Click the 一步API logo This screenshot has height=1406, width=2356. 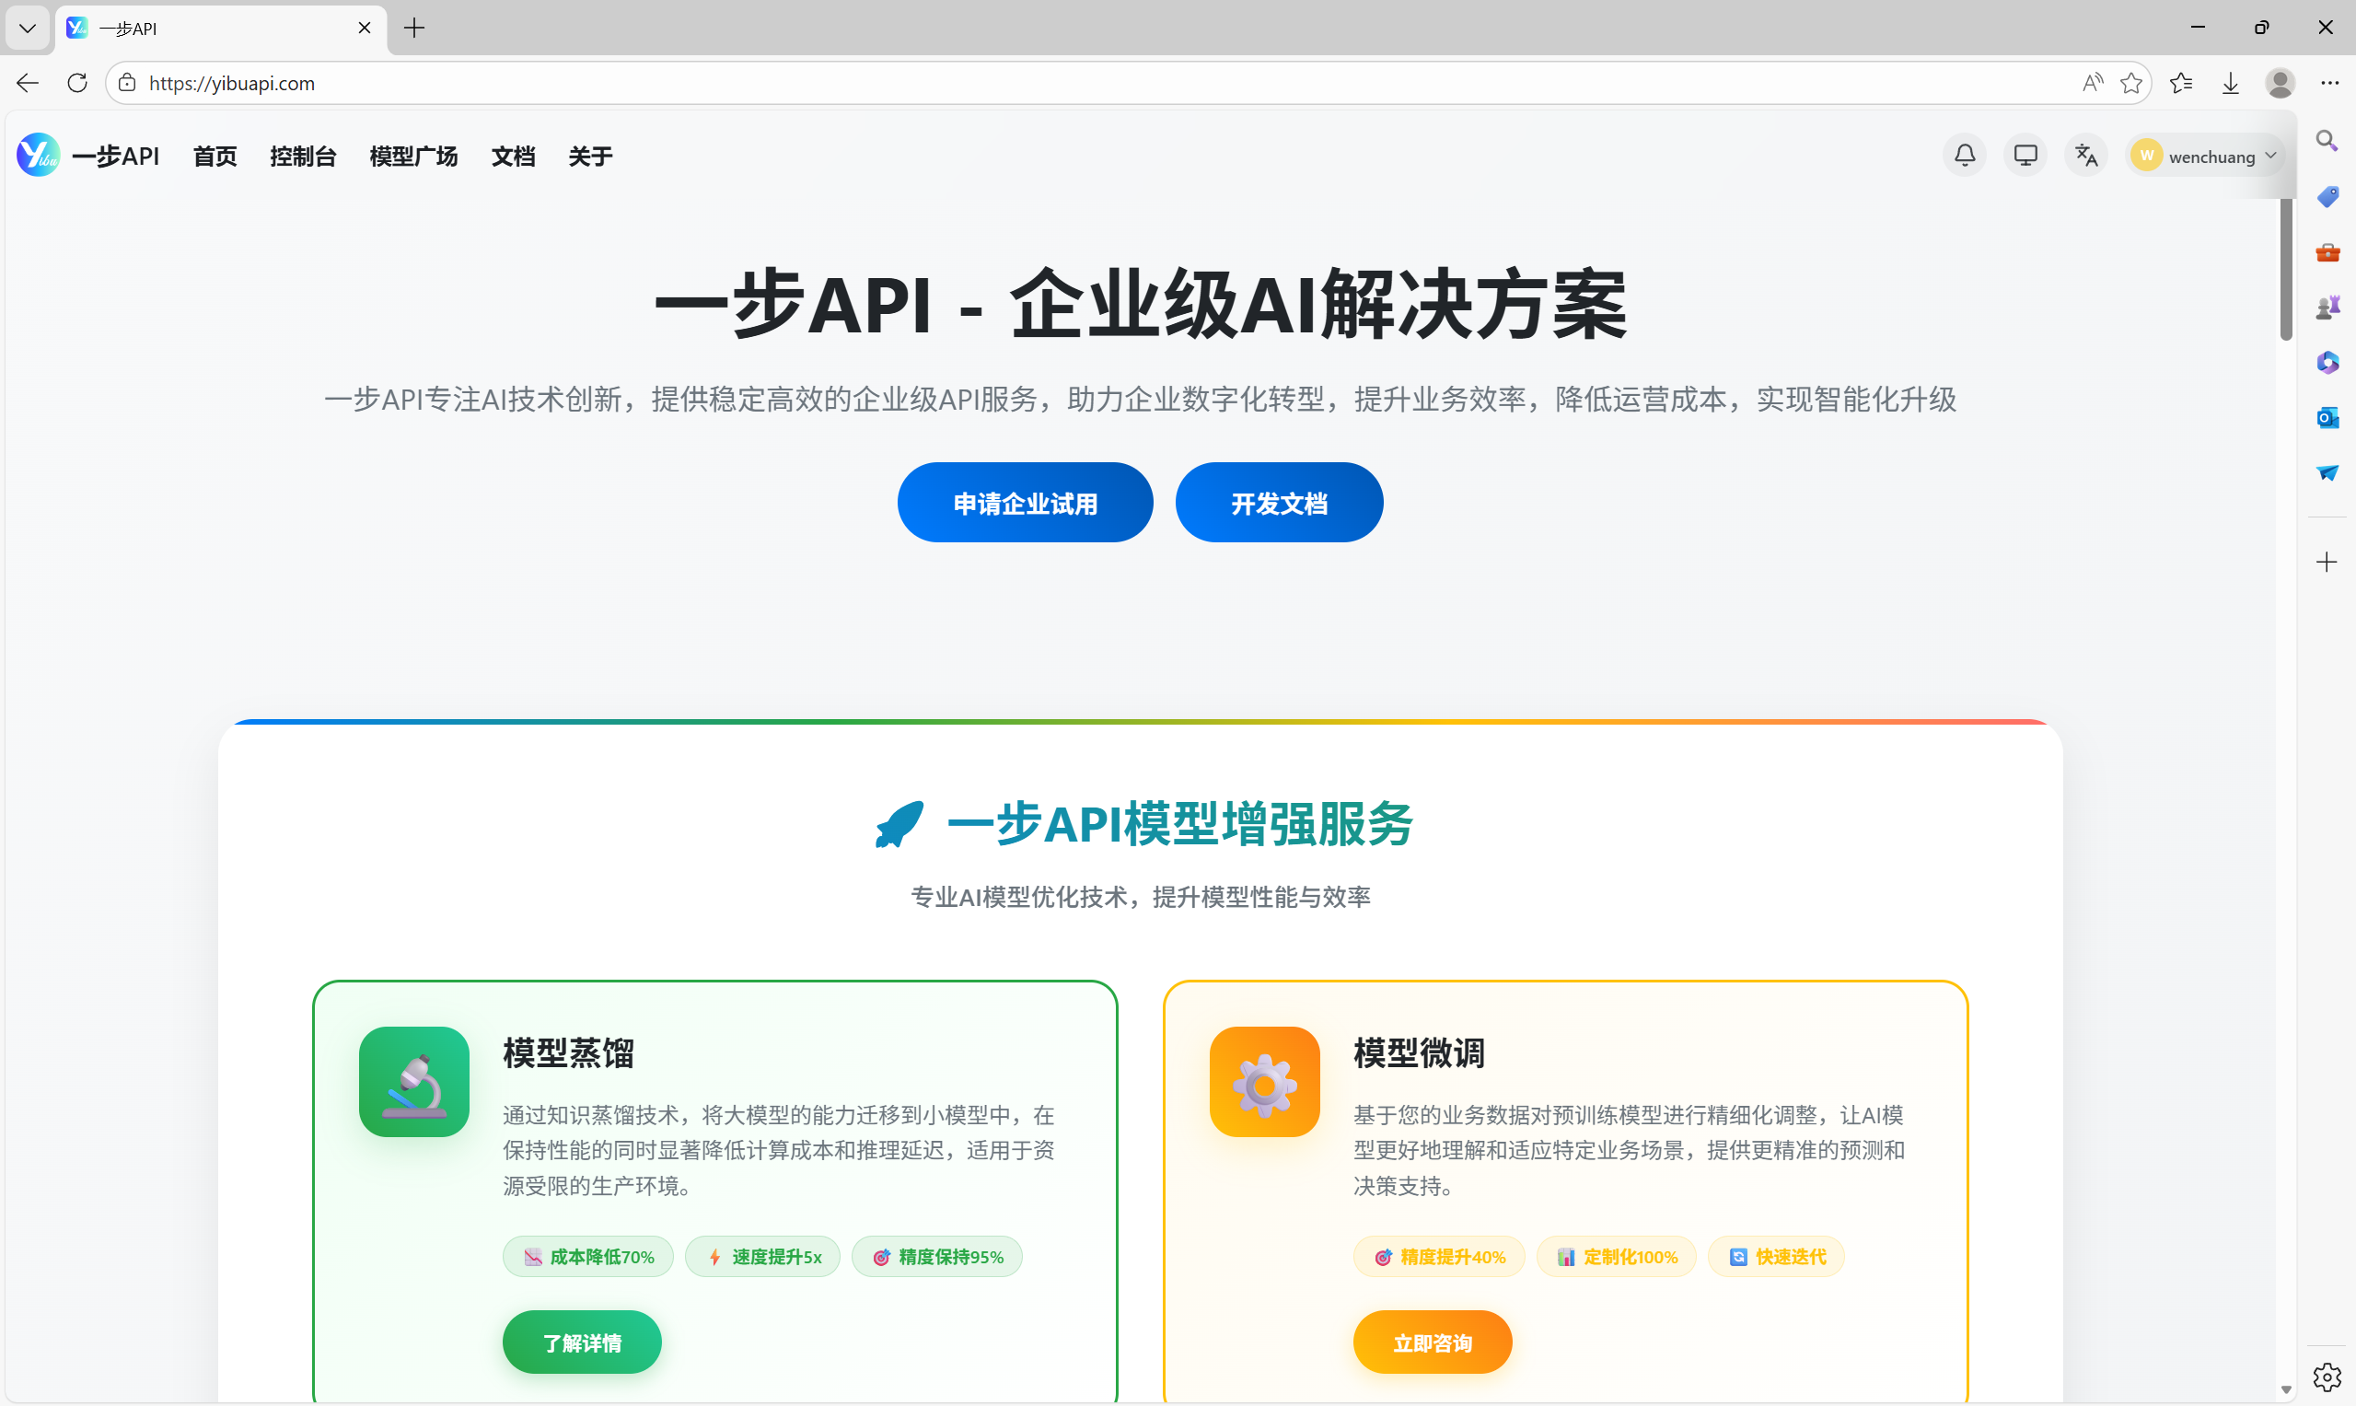point(38,155)
